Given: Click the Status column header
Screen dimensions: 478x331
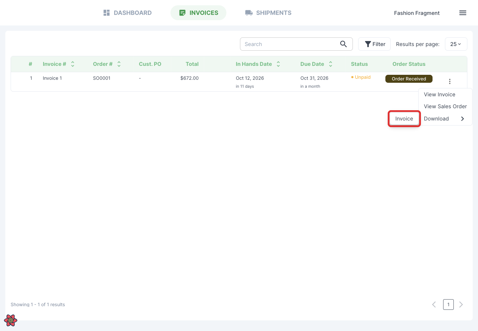Looking at the screenshot, I should 359,64.
